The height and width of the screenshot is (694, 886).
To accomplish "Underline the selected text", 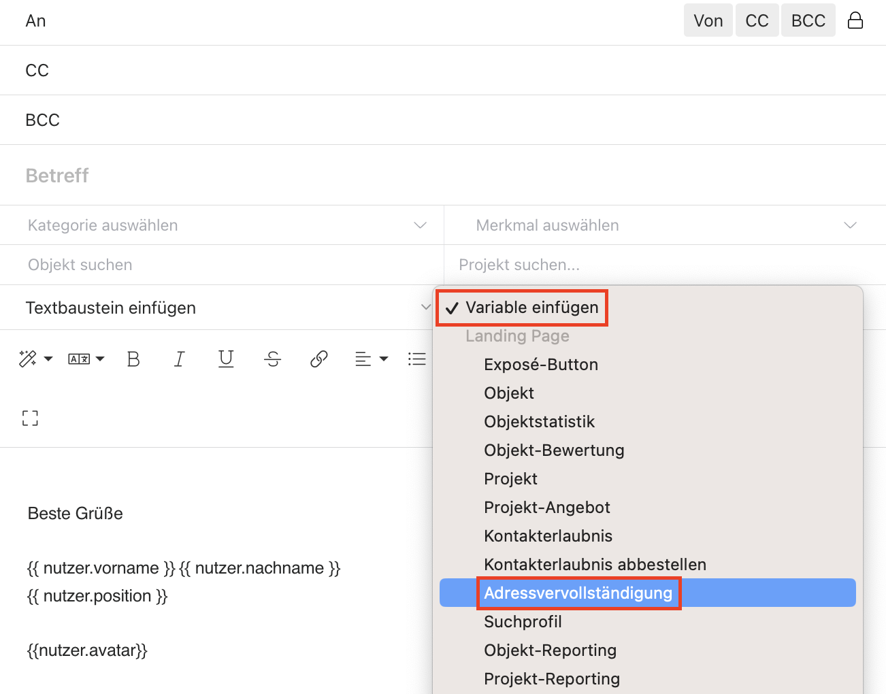I will tap(226, 359).
